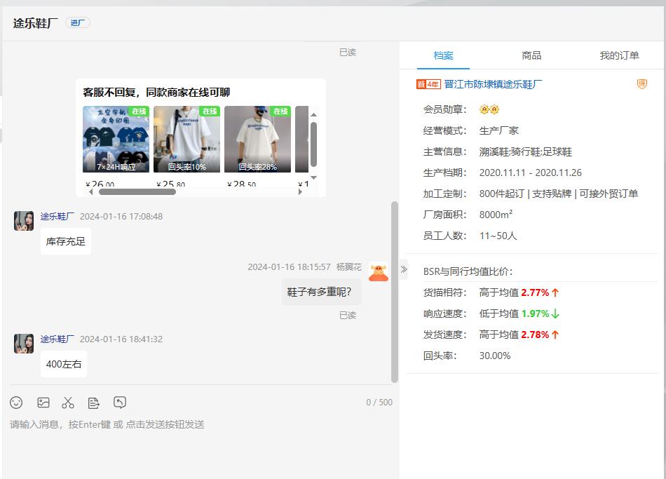Viewport: 666px width, 479px height.
Task: Click the member medal icons
Action: click(489, 109)
